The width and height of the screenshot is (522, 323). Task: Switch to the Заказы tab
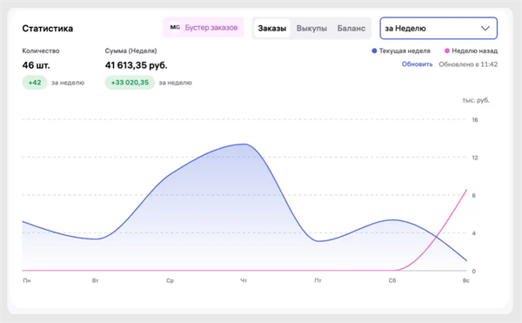pos(272,29)
